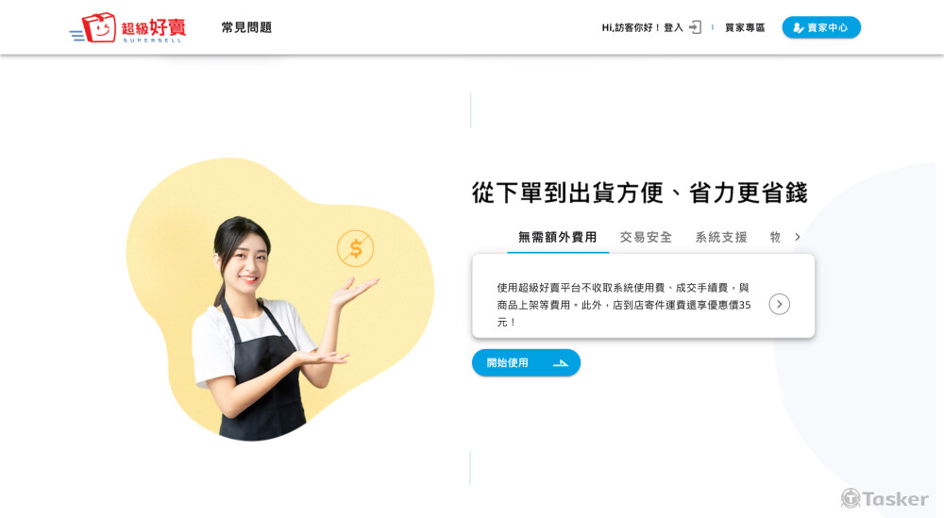944x518 pixels.
Task: Click the user icon in 賣家中心 button
Action: click(x=799, y=27)
